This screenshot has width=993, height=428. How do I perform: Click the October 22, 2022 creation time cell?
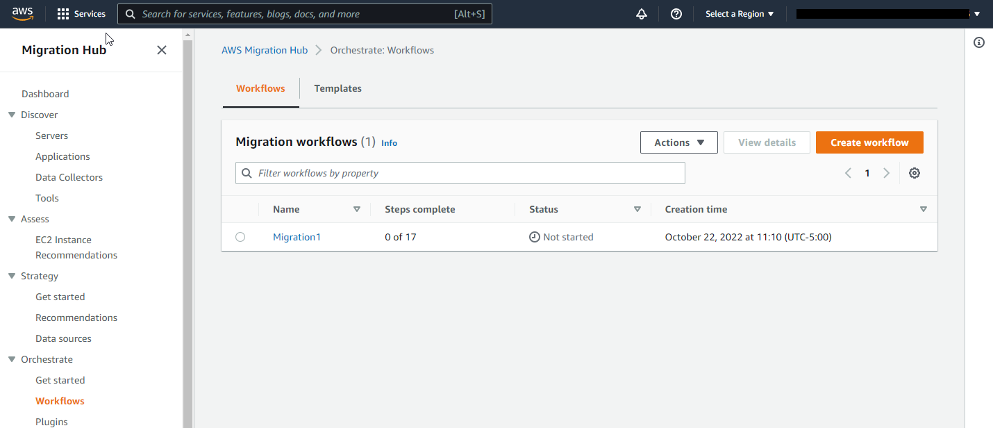click(x=748, y=237)
